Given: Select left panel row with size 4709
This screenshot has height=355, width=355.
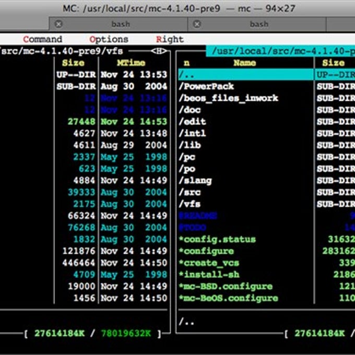Looking at the screenshot, I should pyautogui.click(x=84, y=275).
